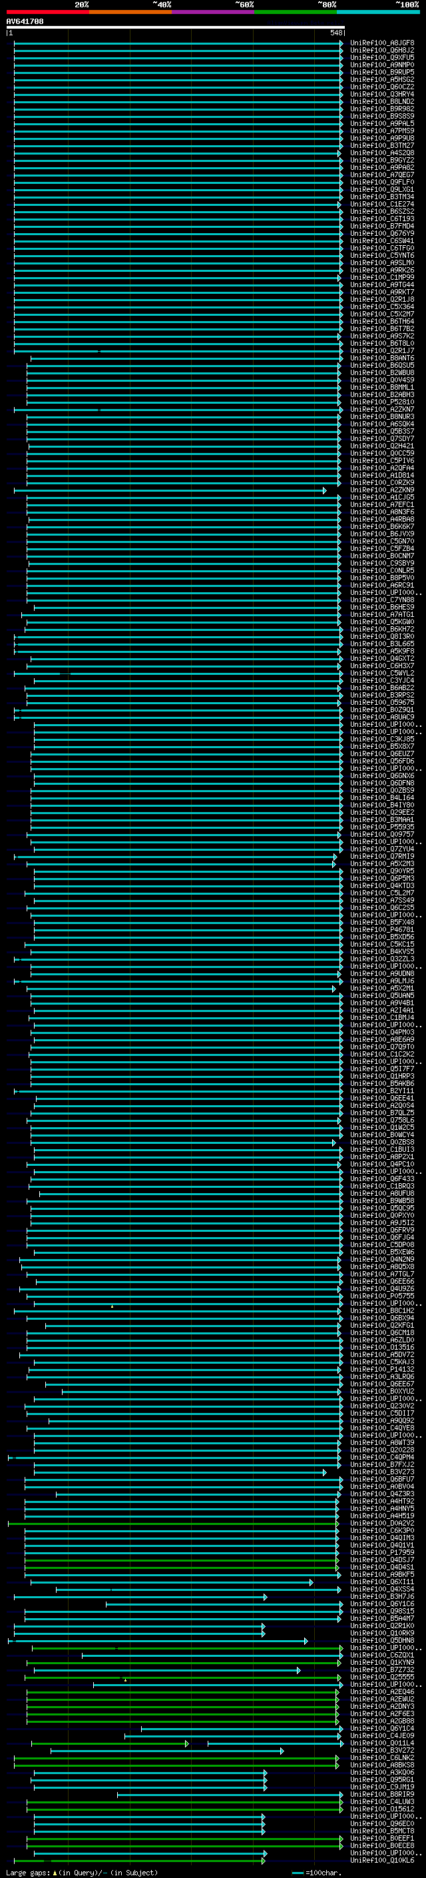Click the red ~20% identity legend bar

(48, 12)
